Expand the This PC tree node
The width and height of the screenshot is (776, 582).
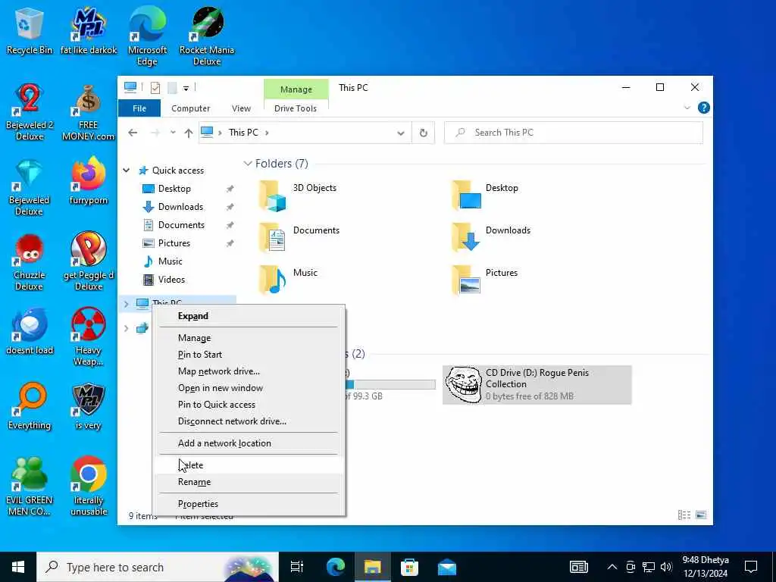pos(127,304)
